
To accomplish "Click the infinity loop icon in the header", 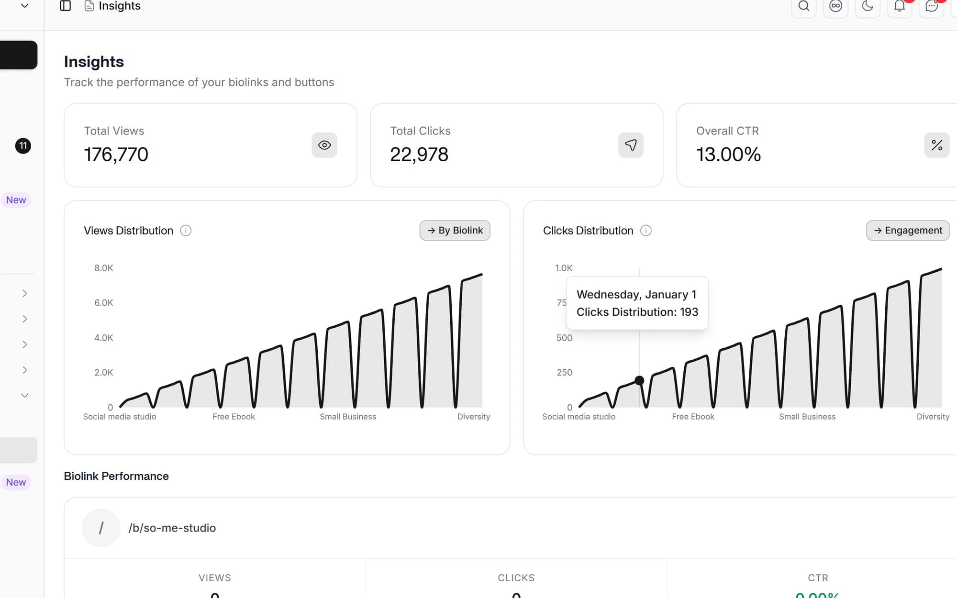I will pyautogui.click(x=836, y=6).
